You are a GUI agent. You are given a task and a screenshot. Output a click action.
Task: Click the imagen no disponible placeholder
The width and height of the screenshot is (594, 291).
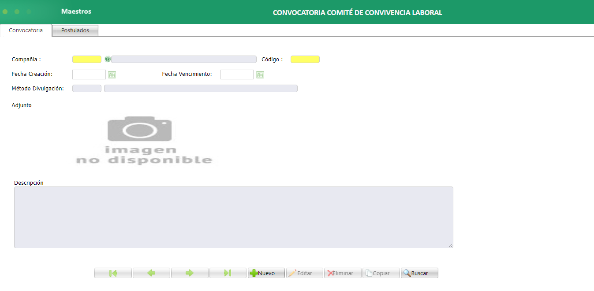coord(140,139)
